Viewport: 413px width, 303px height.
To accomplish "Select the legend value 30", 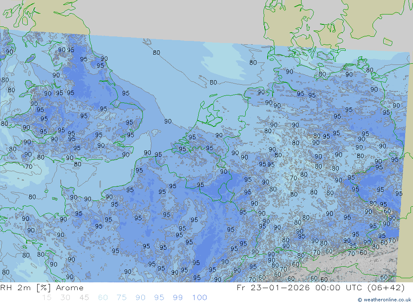I will 65,298.
